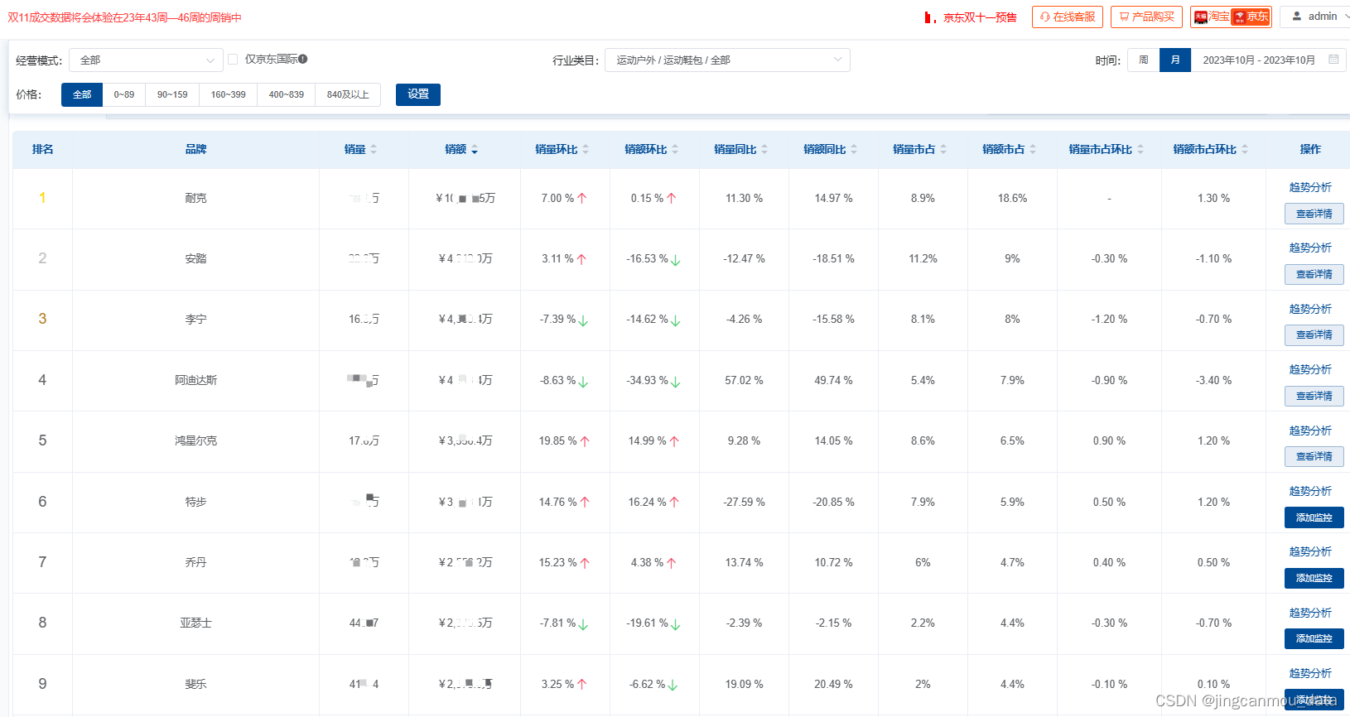Click 查看详情 for 阿迪达斯
The image size is (1350, 717).
[x=1314, y=396]
